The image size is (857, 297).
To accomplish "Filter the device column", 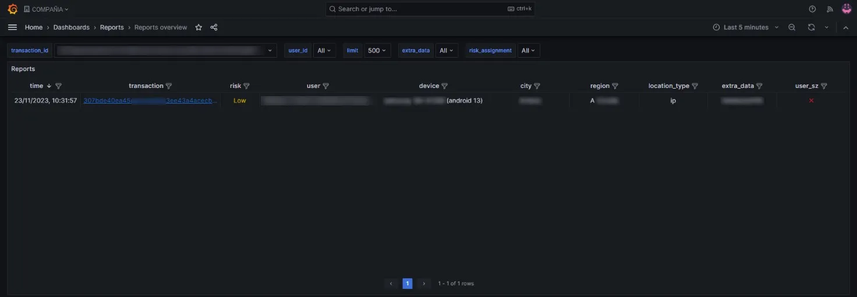I will (445, 86).
